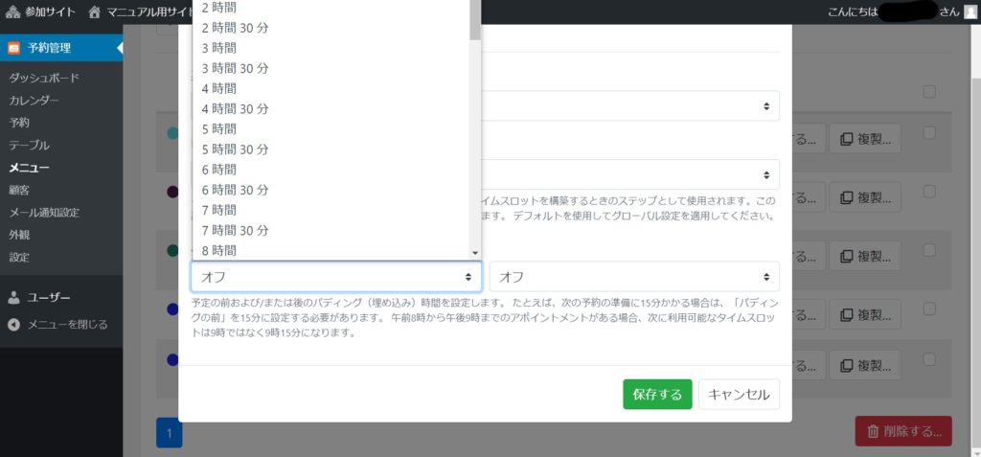The image size is (981, 457).
Task: Click the trash icon on the 削除する button
Action: pos(873,431)
